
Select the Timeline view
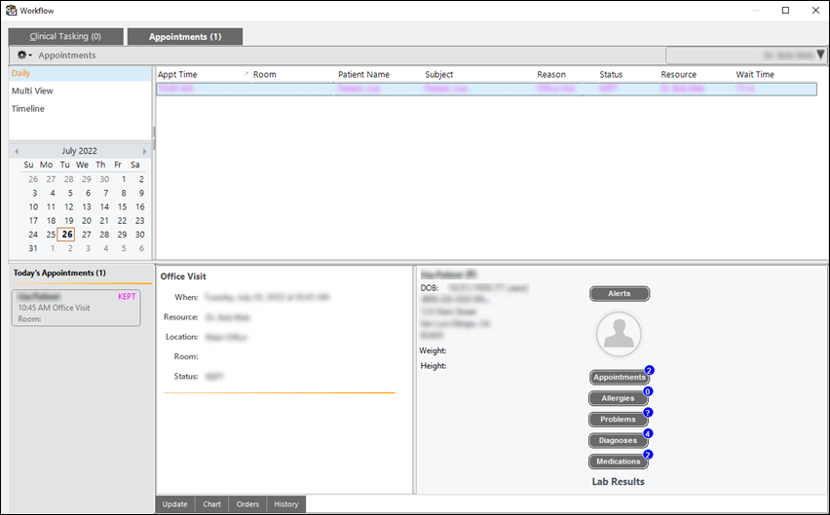tap(28, 108)
